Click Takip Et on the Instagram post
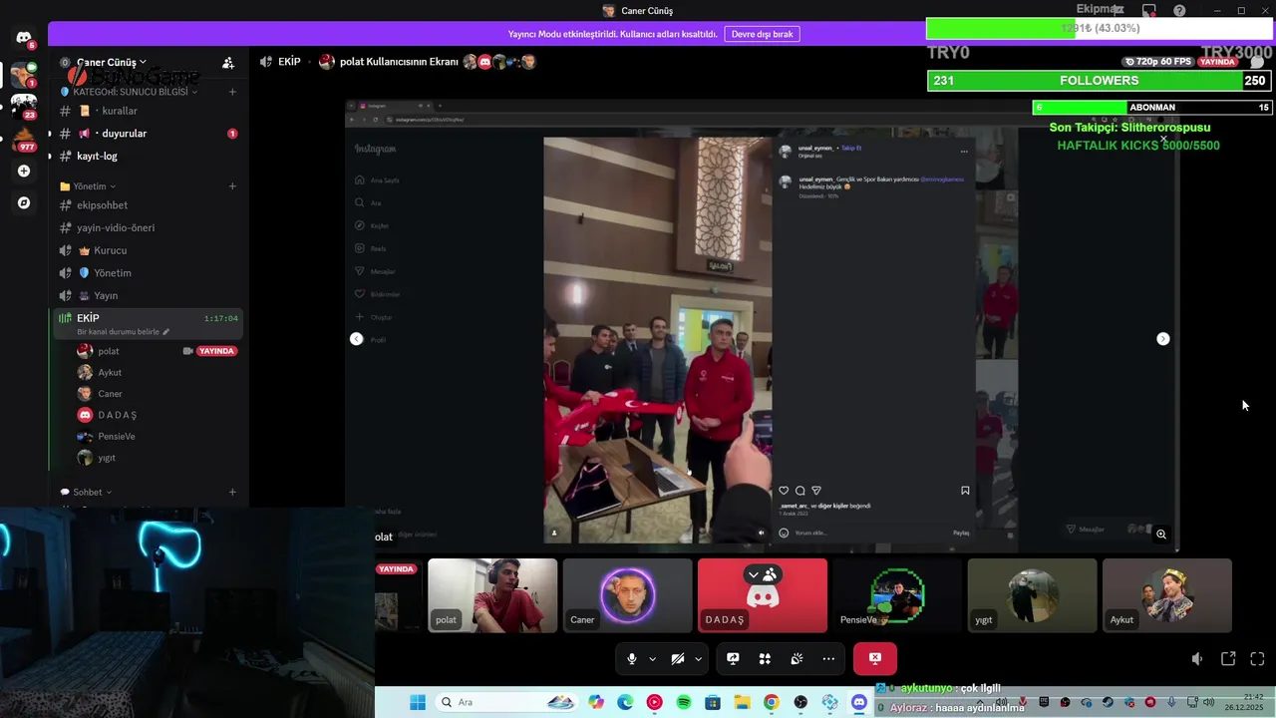 (x=851, y=148)
